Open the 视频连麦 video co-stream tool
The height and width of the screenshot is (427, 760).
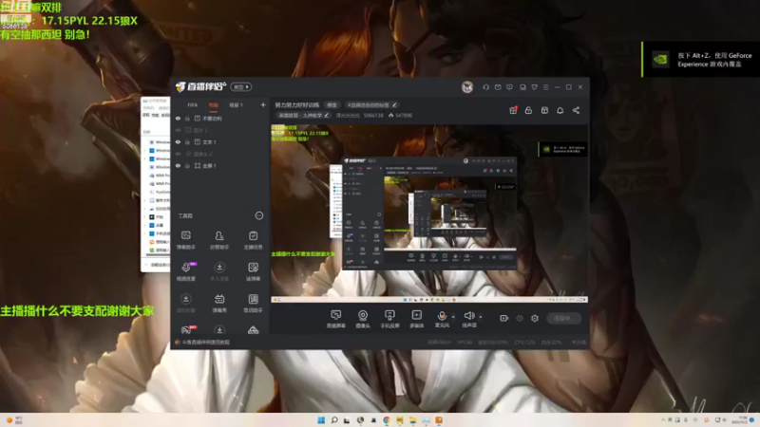point(185,271)
